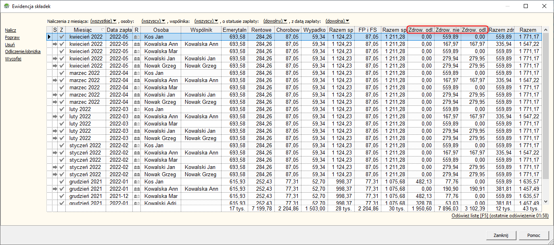This screenshot has height=245, width=554.
Task: Click the arrow icon in Kowalski Jan luty 2022 row
Action: [55, 131]
